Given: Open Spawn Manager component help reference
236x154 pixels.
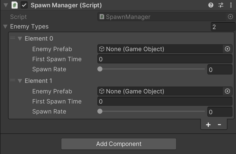Looking at the screenshot, I should click(211, 5).
